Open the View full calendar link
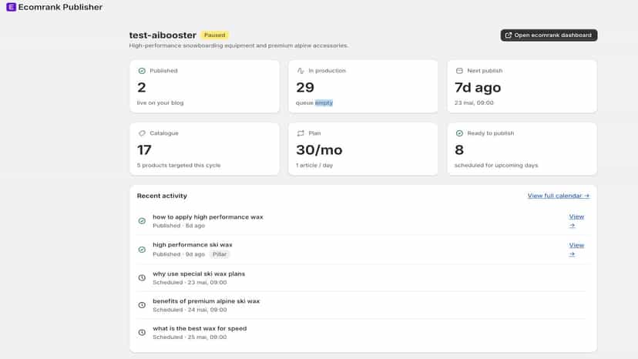The image size is (638, 359). tap(558, 196)
